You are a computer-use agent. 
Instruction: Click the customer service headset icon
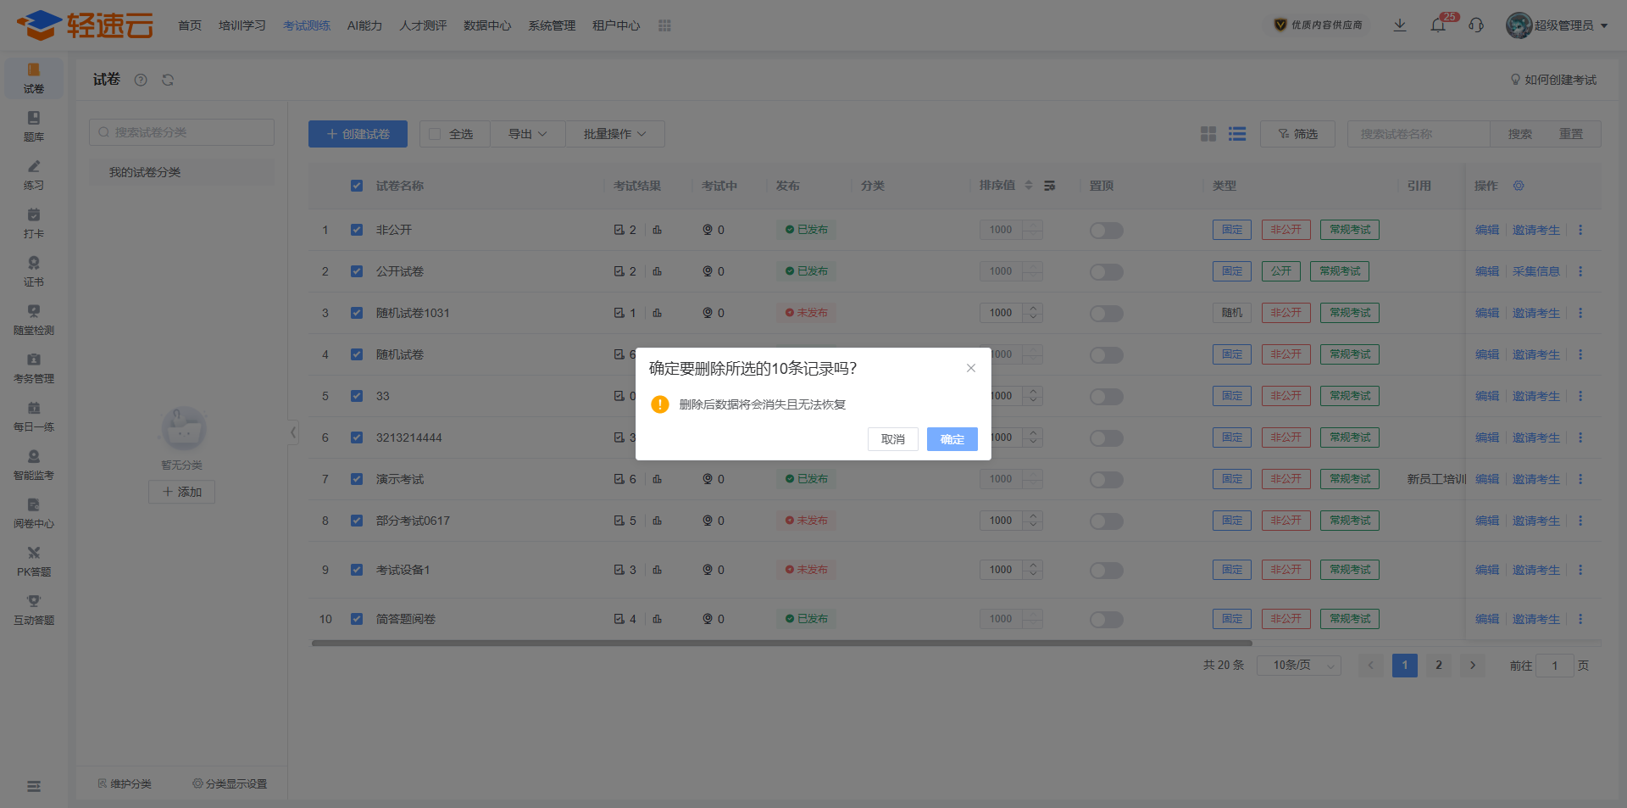tap(1476, 25)
